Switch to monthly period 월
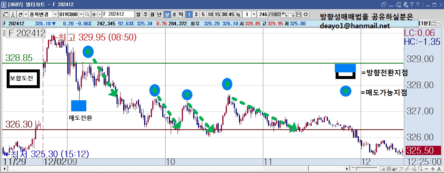Screen dimensions: 444x173 [152, 14]
